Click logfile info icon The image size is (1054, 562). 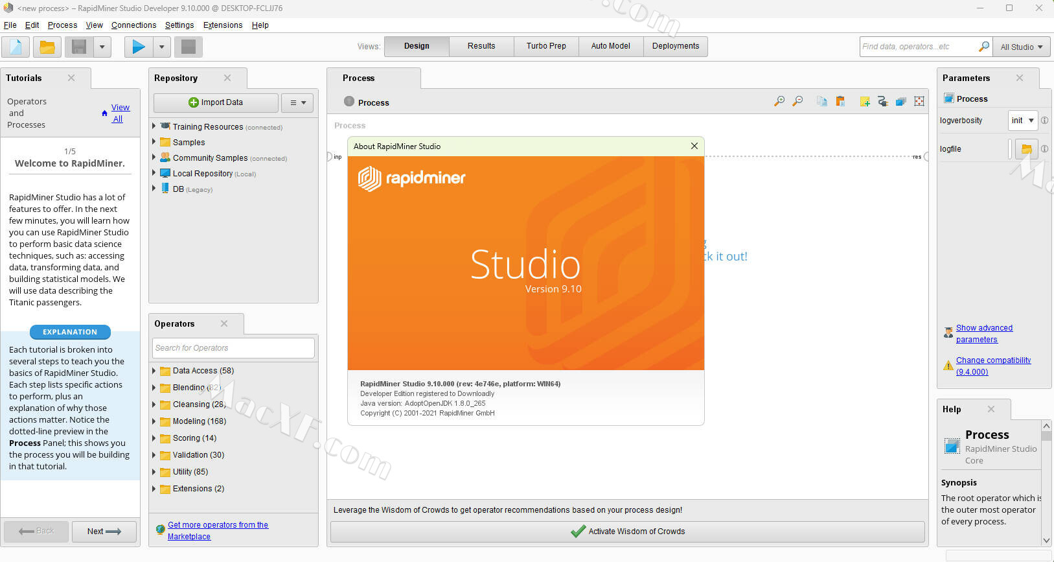click(1044, 149)
